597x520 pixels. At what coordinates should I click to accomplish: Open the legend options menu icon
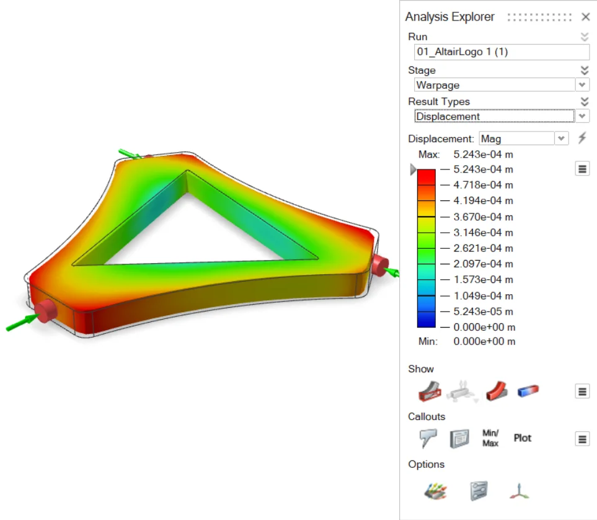point(582,169)
